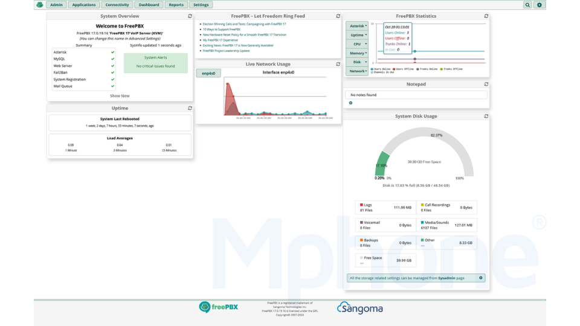The height and width of the screenshot is (326, 580).
Task: Click the 111.99 MB logs size
Action: 402,207
